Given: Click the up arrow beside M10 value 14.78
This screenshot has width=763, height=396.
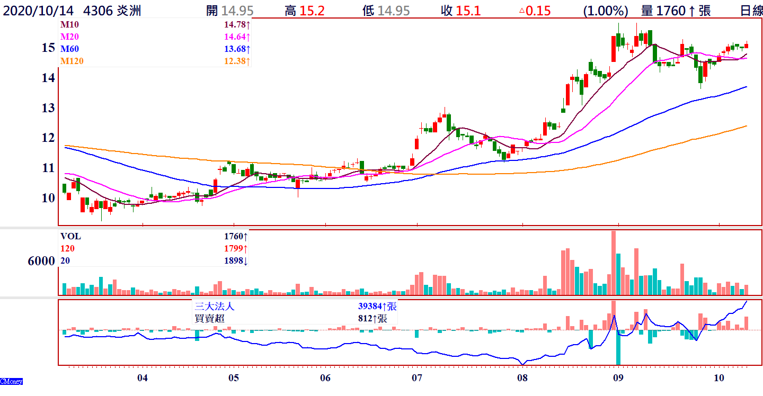Looking at the screenshot, I should coord(247,24).
